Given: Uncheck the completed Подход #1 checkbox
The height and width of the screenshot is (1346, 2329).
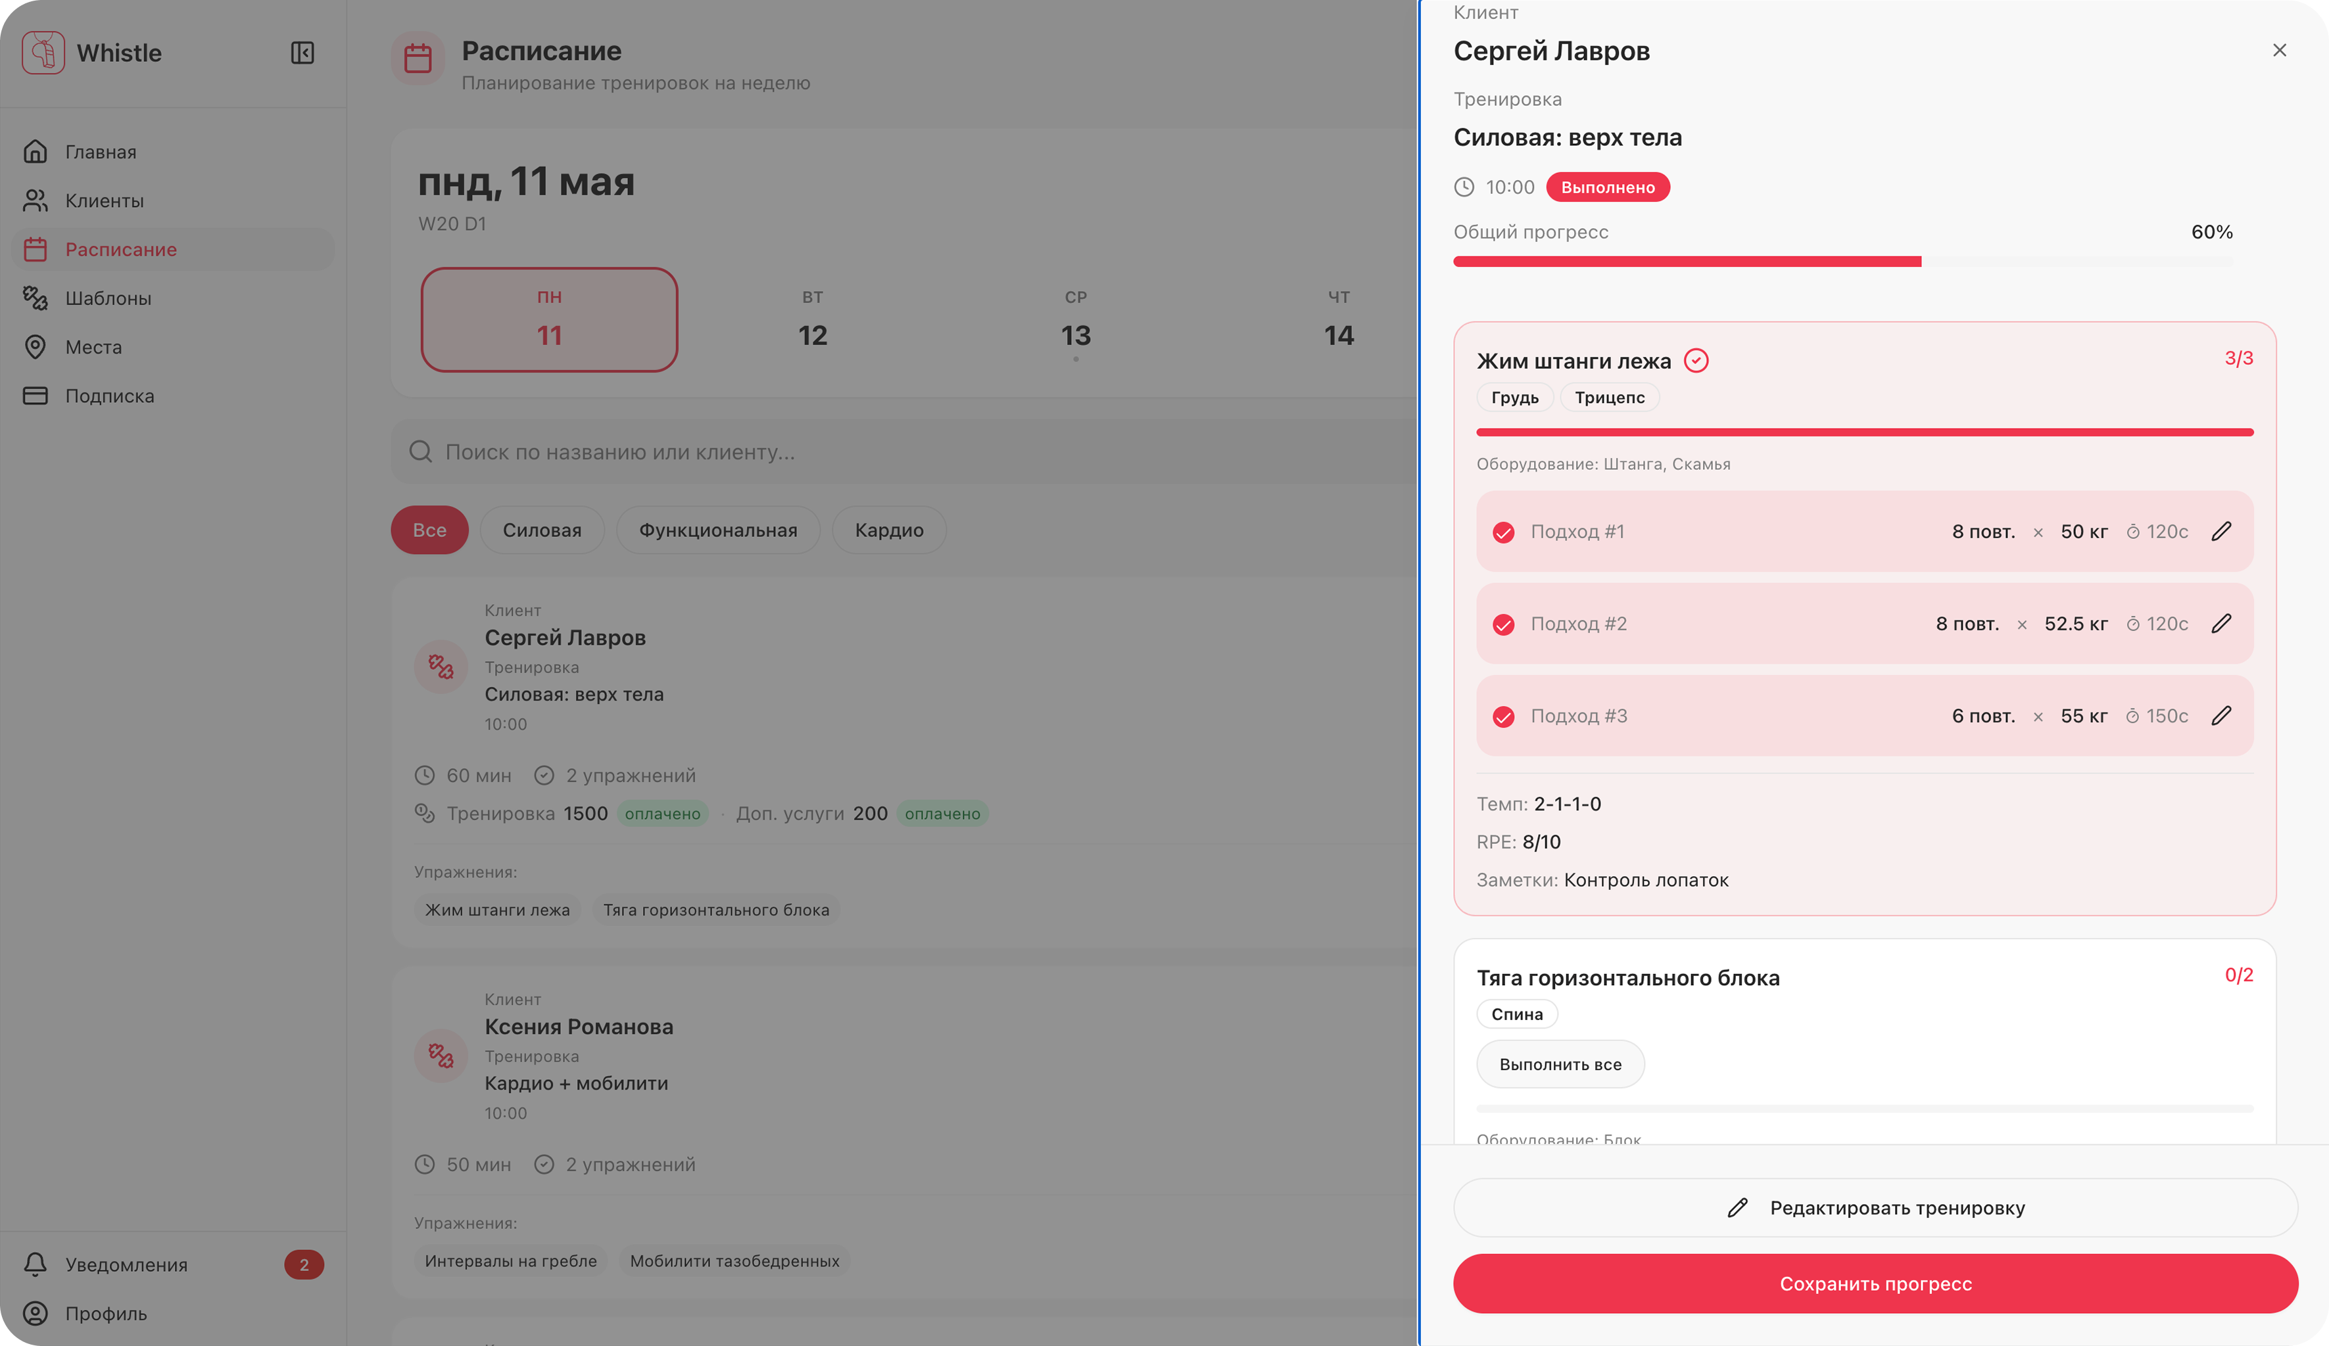Looking at the screenshot, I should pyautogui.click(x=1504, y=532).
